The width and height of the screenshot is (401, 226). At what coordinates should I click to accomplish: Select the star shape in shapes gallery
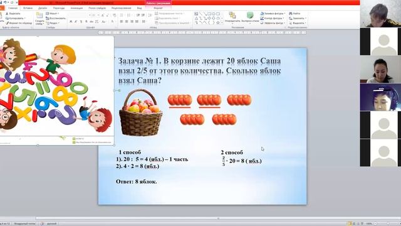point(218,23)
